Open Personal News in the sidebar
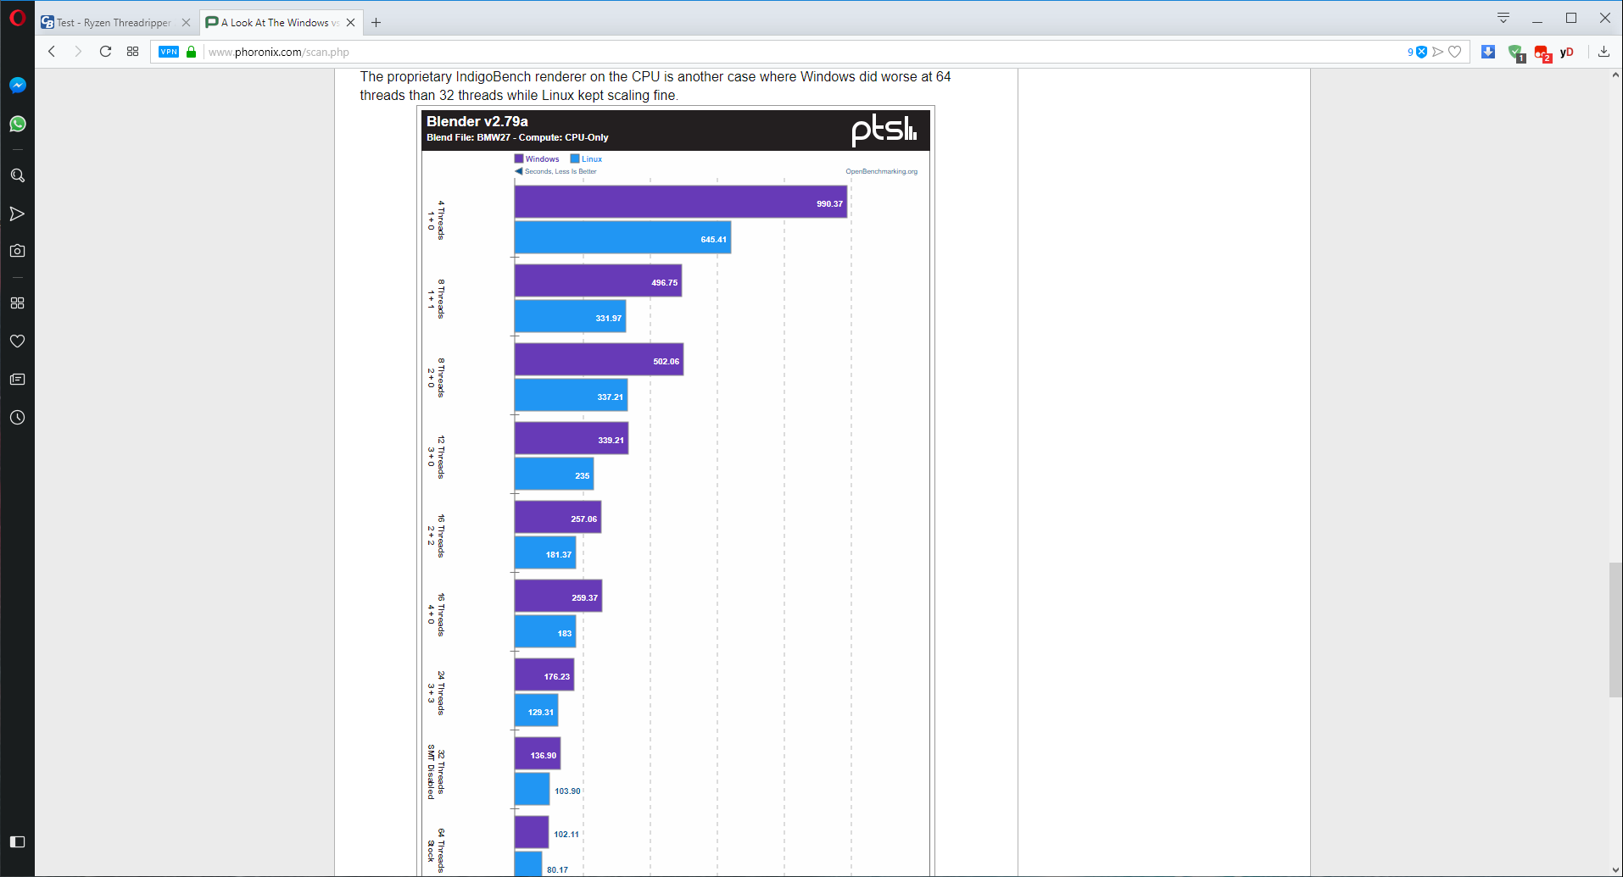Screen dimensions: 1623x877 point(17,380)
